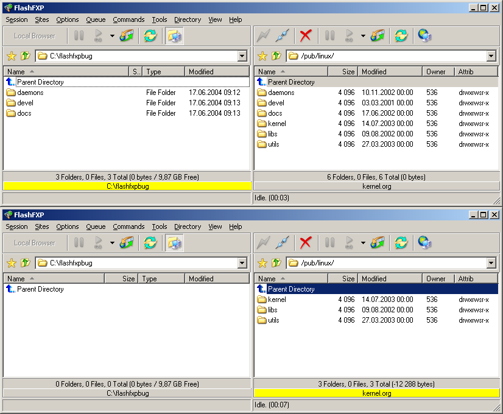Click up-folder icon beside lower C:\flashfxpbug path
The width and height of the screenshot is (503, 414).
25,263
